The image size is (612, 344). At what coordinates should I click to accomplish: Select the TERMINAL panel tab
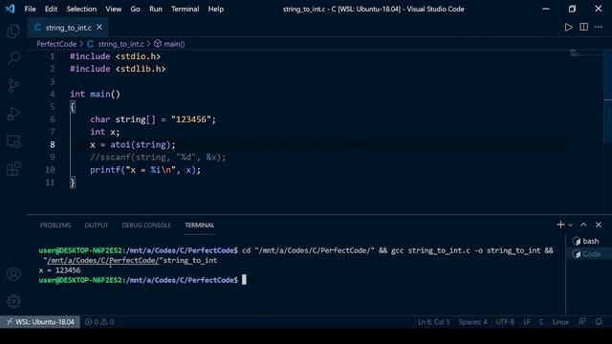coord(200,226)
